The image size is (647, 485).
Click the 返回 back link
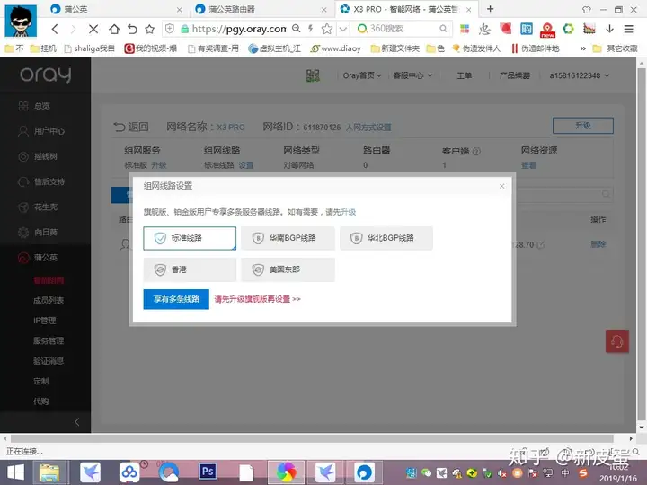[x=131, y=127]
